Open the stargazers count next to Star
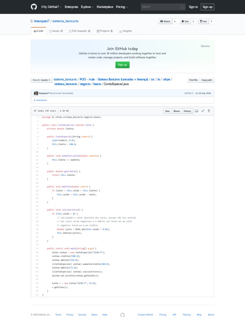Screen dimensions: 245x327 coord(193,21)
